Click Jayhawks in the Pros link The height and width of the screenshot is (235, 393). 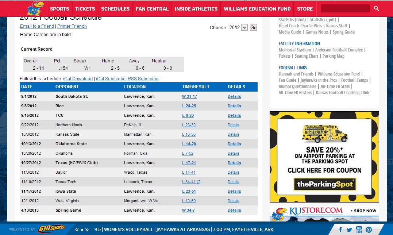coord(319,80)
